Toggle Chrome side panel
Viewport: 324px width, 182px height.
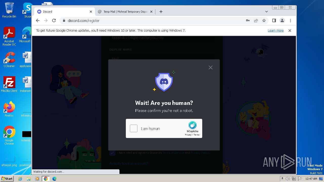tap(274, 20)
